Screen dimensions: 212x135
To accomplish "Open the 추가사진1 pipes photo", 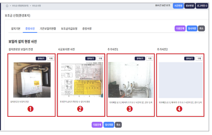I will pos(131,80).
